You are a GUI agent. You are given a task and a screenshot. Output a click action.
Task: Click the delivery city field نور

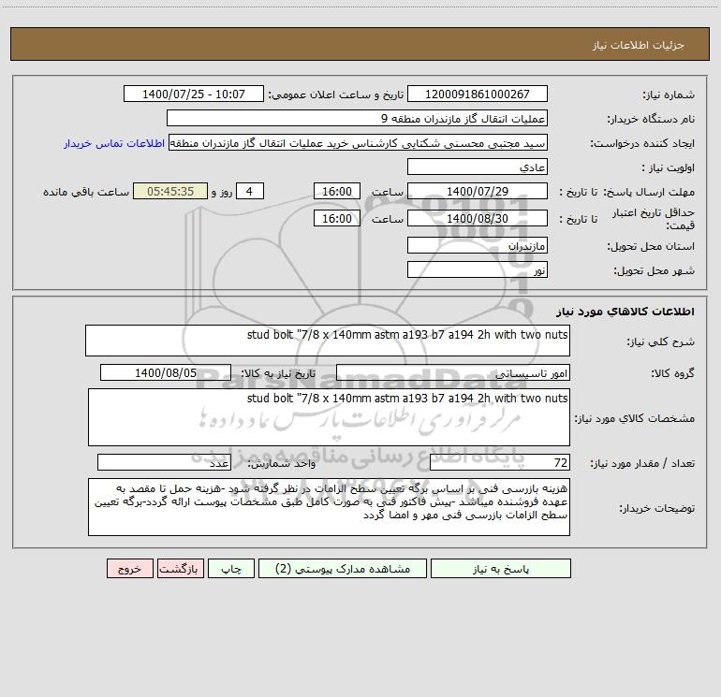[478, 269]
